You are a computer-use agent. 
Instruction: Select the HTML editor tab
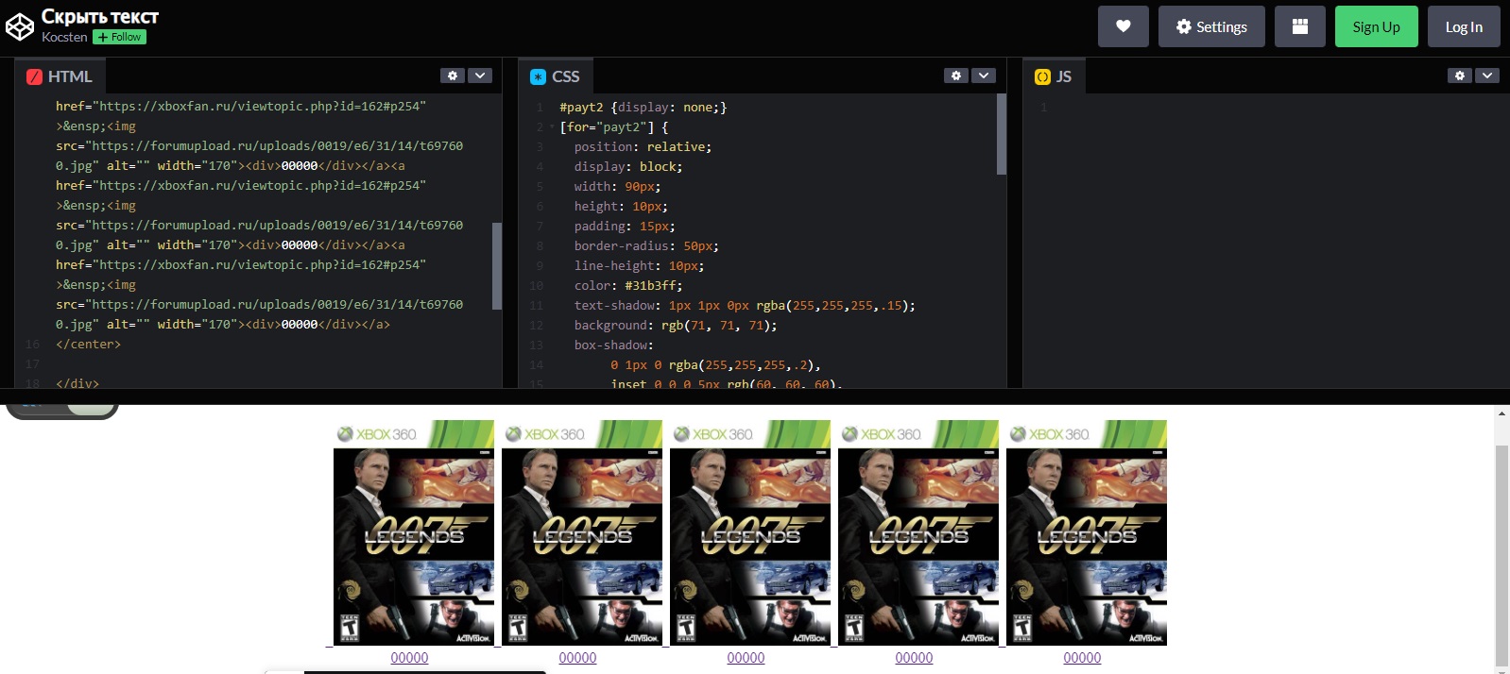pyautogui.click(x=60, y=76)
